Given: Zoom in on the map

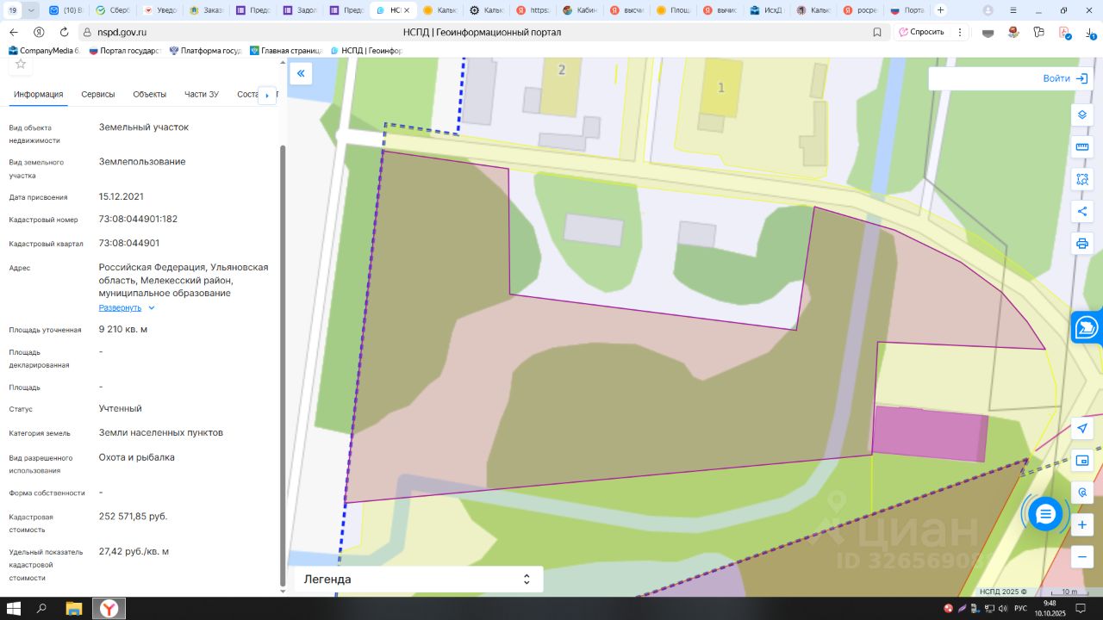Looking at the screenshot, I should click(x=1082, y=524).
